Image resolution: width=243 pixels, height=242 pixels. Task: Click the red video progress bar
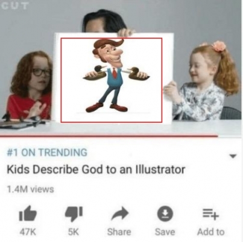(x=109, y=136)
